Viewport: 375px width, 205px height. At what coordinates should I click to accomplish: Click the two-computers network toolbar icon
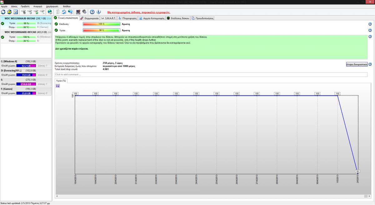click(x=70, y=12)
